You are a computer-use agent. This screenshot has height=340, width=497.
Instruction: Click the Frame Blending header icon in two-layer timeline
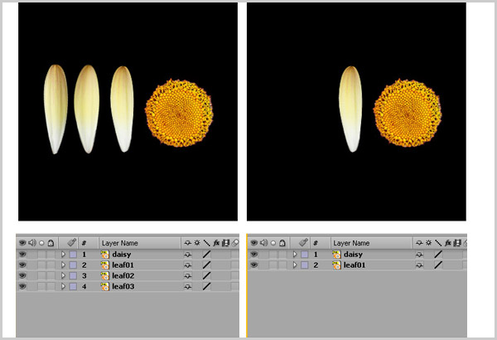pyautogui.click(x=456, y=243)
